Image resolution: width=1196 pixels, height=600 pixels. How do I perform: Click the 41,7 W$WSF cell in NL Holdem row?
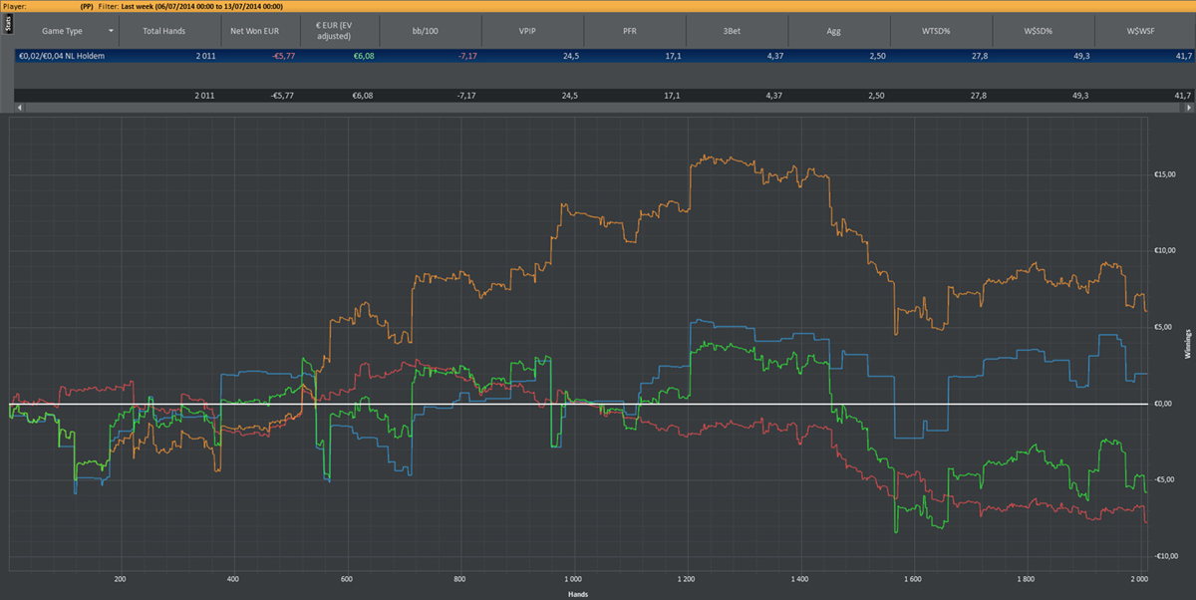click(1183, 57)
